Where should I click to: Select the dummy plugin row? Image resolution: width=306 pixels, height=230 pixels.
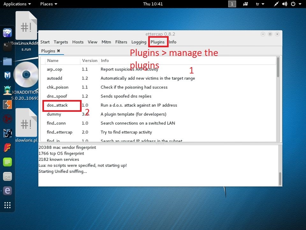tap(158, 114)
